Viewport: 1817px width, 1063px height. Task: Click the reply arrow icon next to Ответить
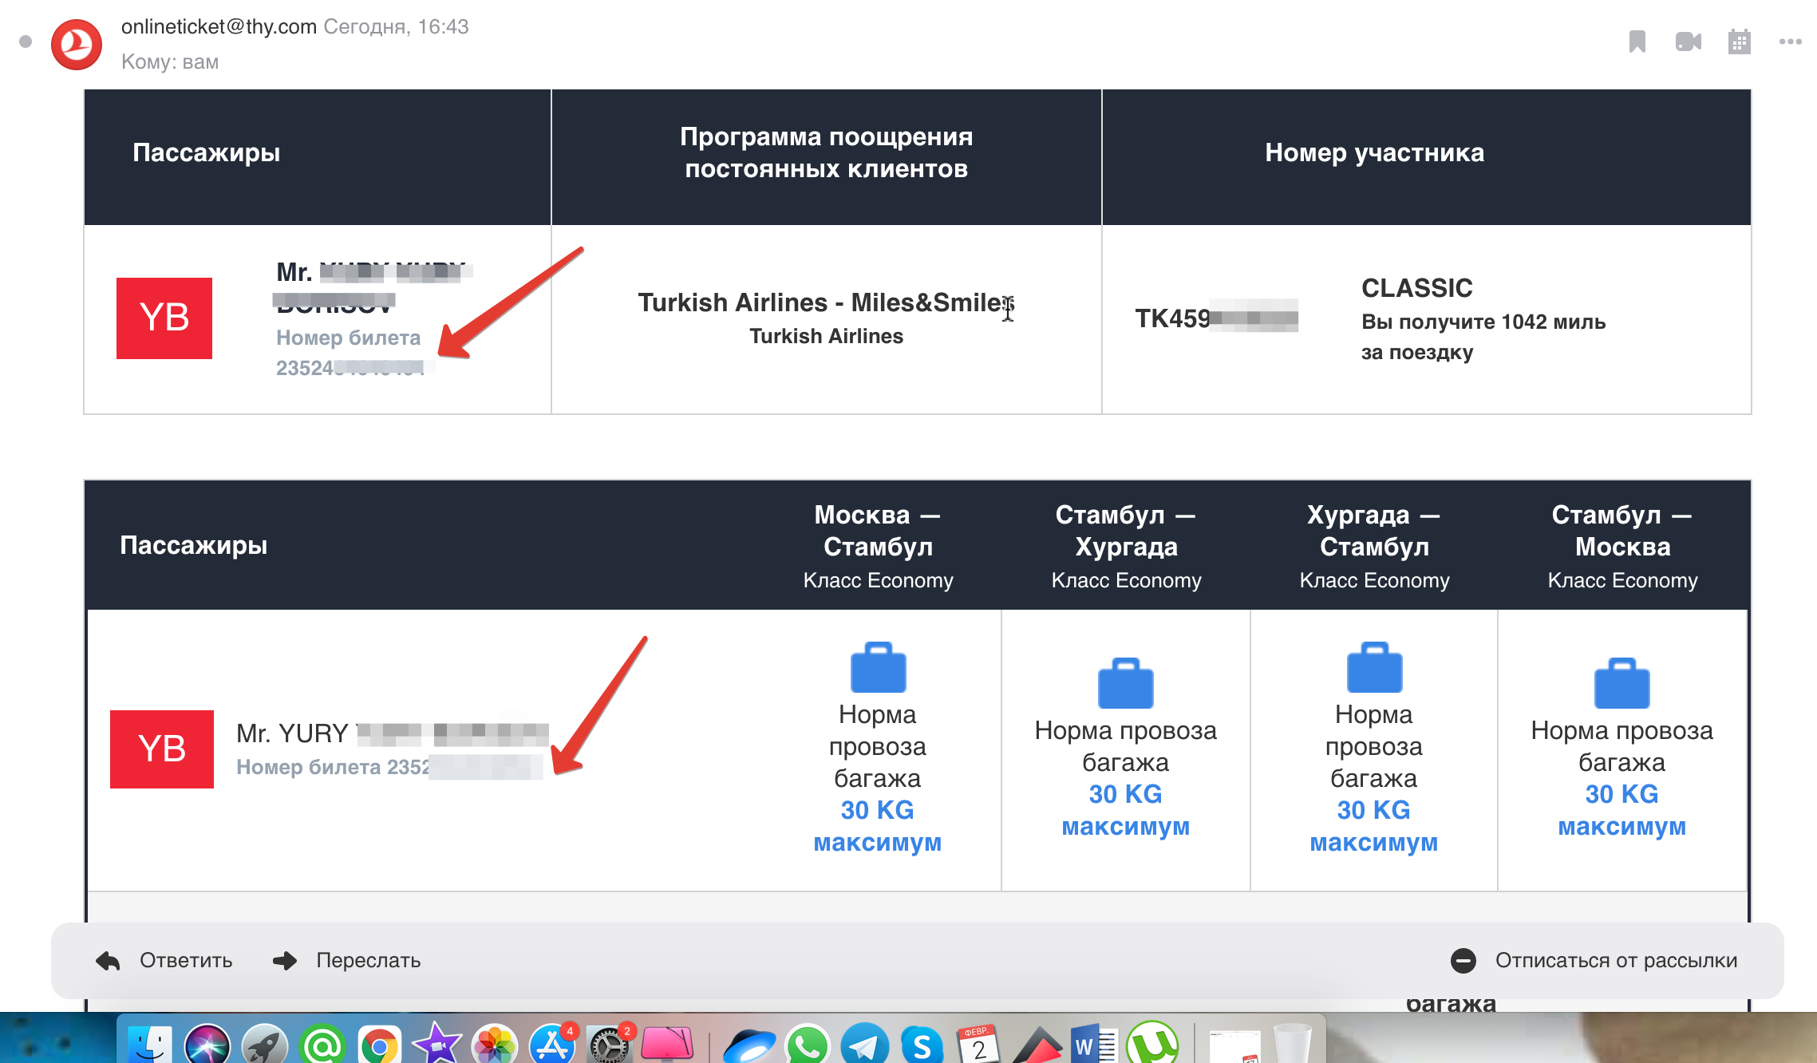coord(108,961)
